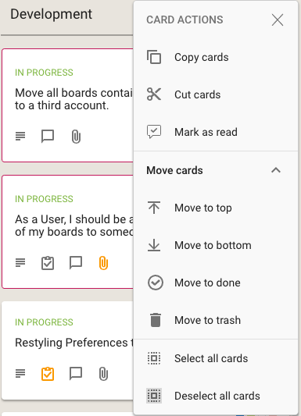This screenshot has height=416, width=301.
Task: Close the Card Actions panel
Action: [x=278, y=20]
